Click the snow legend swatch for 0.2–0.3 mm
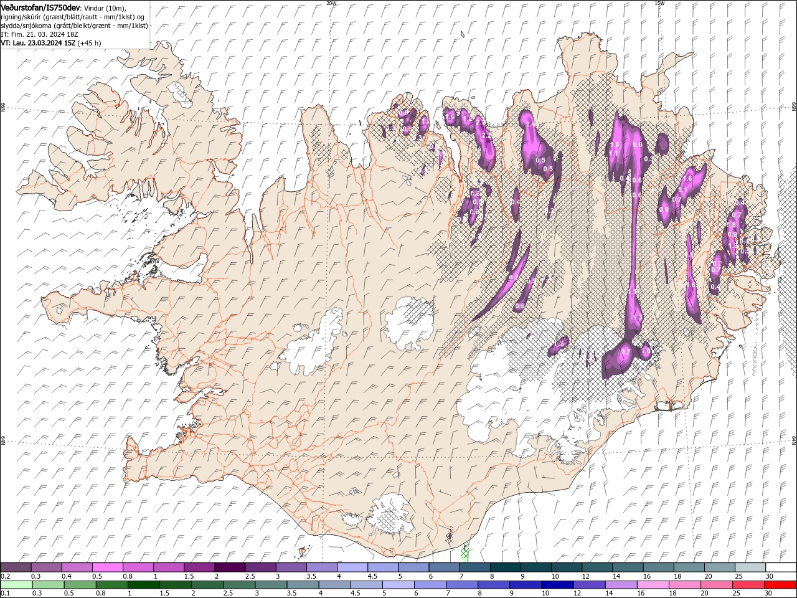Screen dimensions: 797x598 point(16,567)
